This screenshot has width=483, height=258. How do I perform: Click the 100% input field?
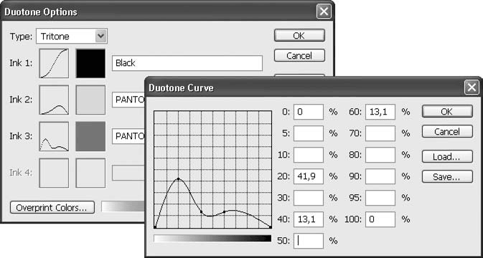[380, 219]
